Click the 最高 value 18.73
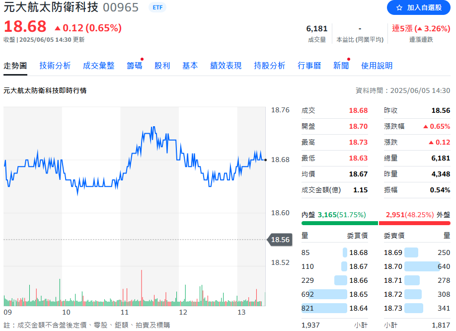This screenshot has width=456, height=331. tap(358, 142)
